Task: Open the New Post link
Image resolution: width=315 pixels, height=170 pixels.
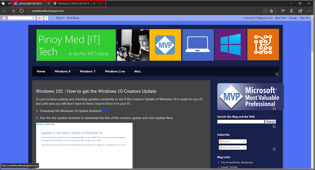Action: pos(281,18)
